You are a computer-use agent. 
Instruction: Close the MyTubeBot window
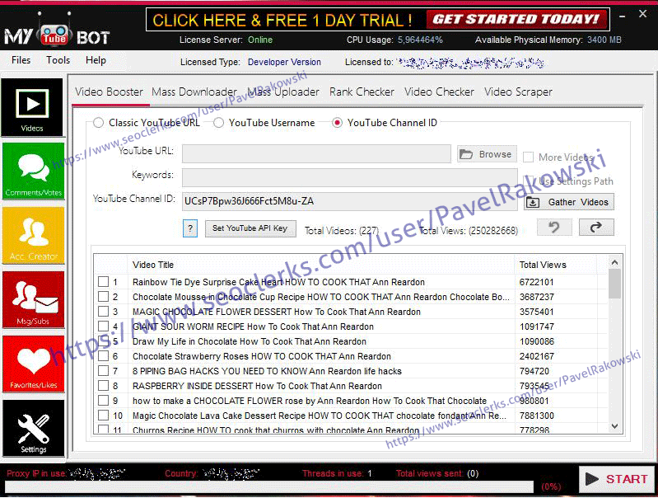tap(642, 14)
